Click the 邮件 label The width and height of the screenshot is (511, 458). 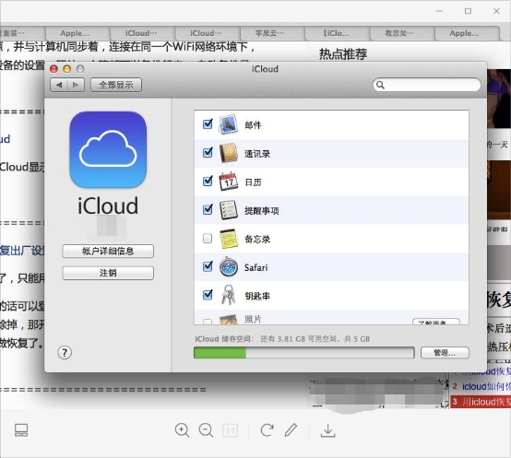[253, 125]
